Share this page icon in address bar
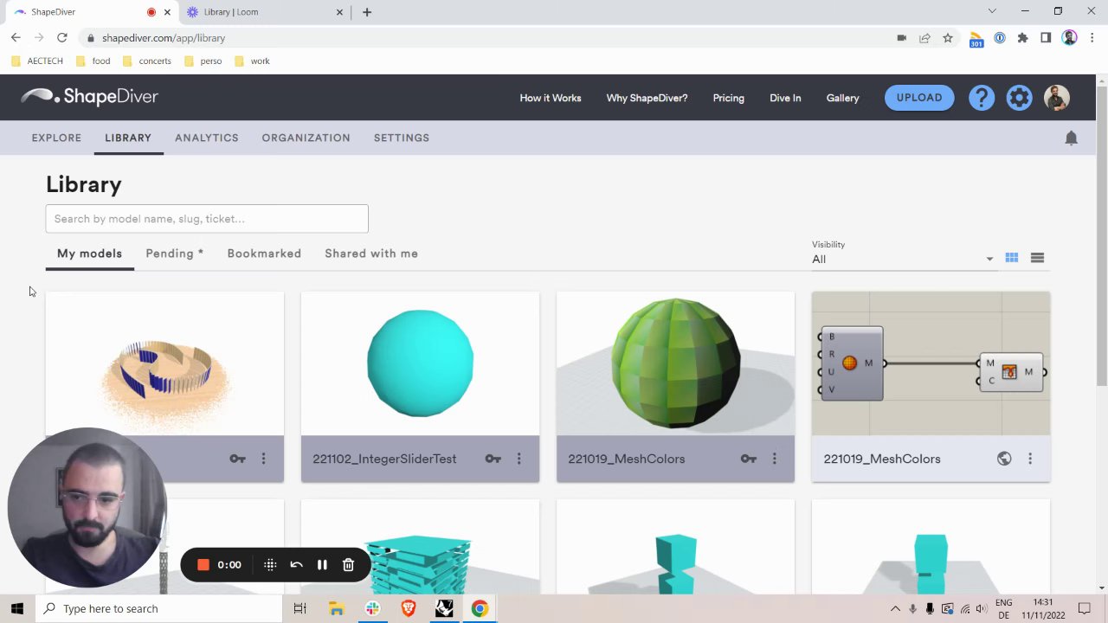The height and width of the screenshot is (623, 1108). (x=924, y=38)
